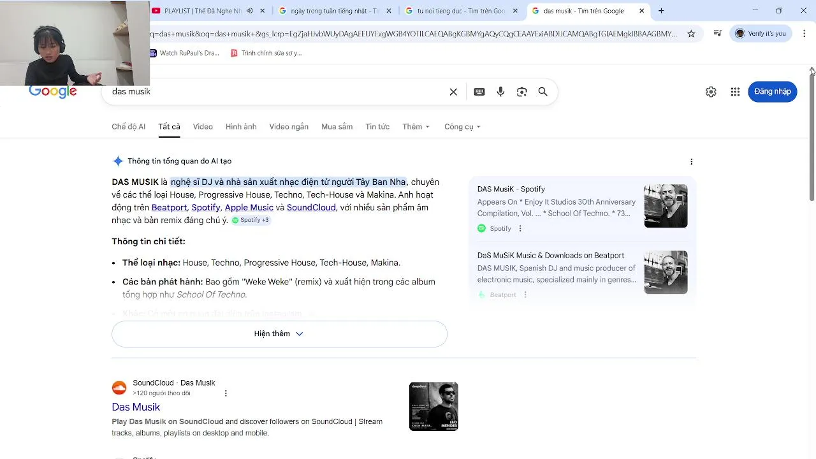Viewport: 816px width, 459px height.
Task: Open the 'Das Musik' SoundCloud result title
Action: (x=136, y=407)
